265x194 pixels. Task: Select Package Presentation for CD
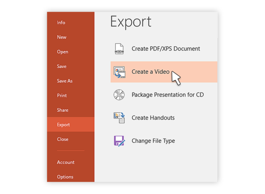[x=168, y=95]
